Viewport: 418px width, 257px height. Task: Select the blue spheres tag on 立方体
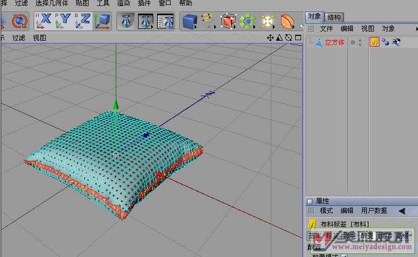coord(385,42)
